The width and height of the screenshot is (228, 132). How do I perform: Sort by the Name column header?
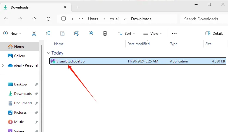point(59,44)
